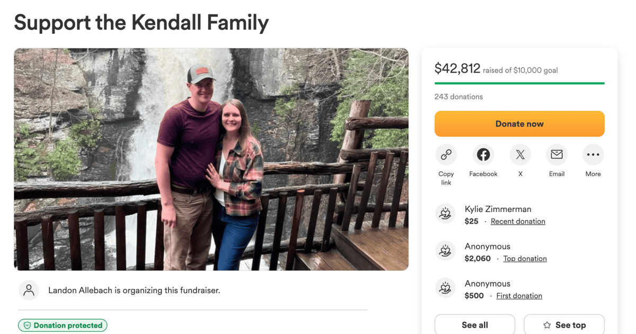Viewport: 636px width, 334px height.
Task: Click the Copy link chain icon
Action: point(446,155)
